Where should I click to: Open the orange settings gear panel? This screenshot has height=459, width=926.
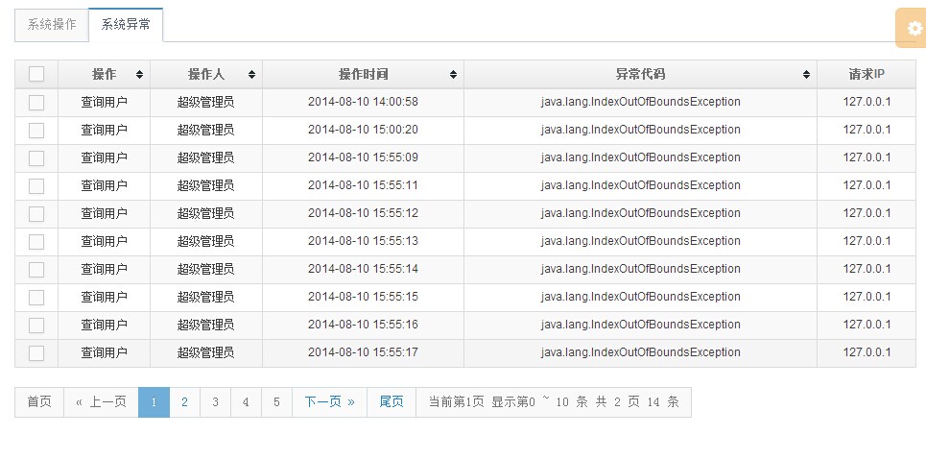click(x=912, y=28)
